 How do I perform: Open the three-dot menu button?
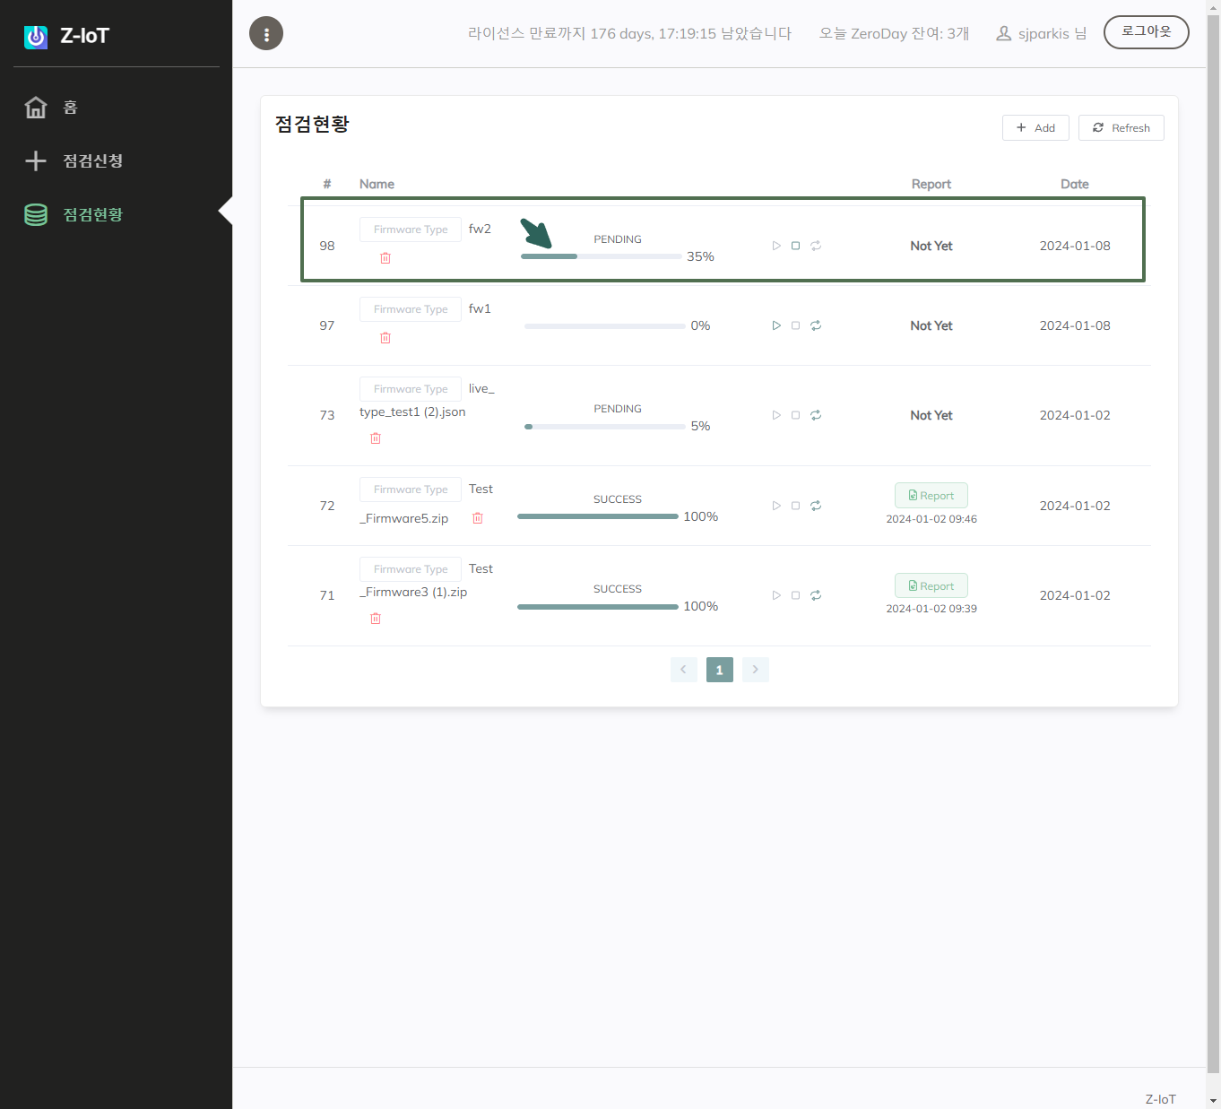(266, 34)
